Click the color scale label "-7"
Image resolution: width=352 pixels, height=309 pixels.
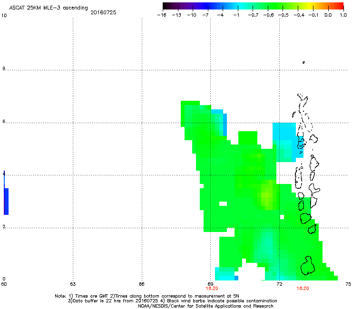[x=205, y=15]
